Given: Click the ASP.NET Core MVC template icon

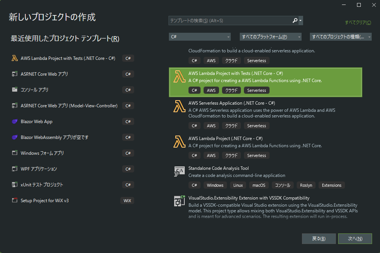Looking at the screenshot, I should [15, 105].
